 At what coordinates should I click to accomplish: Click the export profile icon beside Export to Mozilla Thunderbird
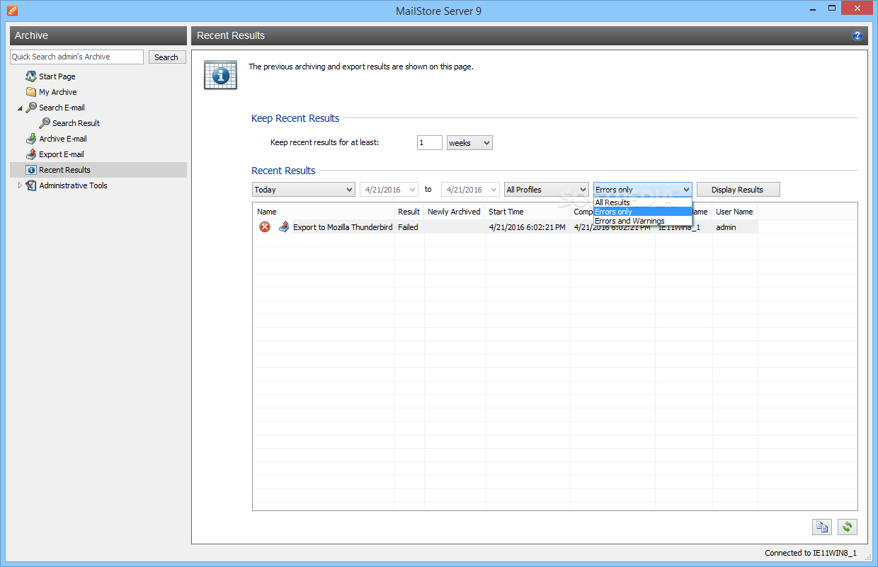[x=284, y=227]
